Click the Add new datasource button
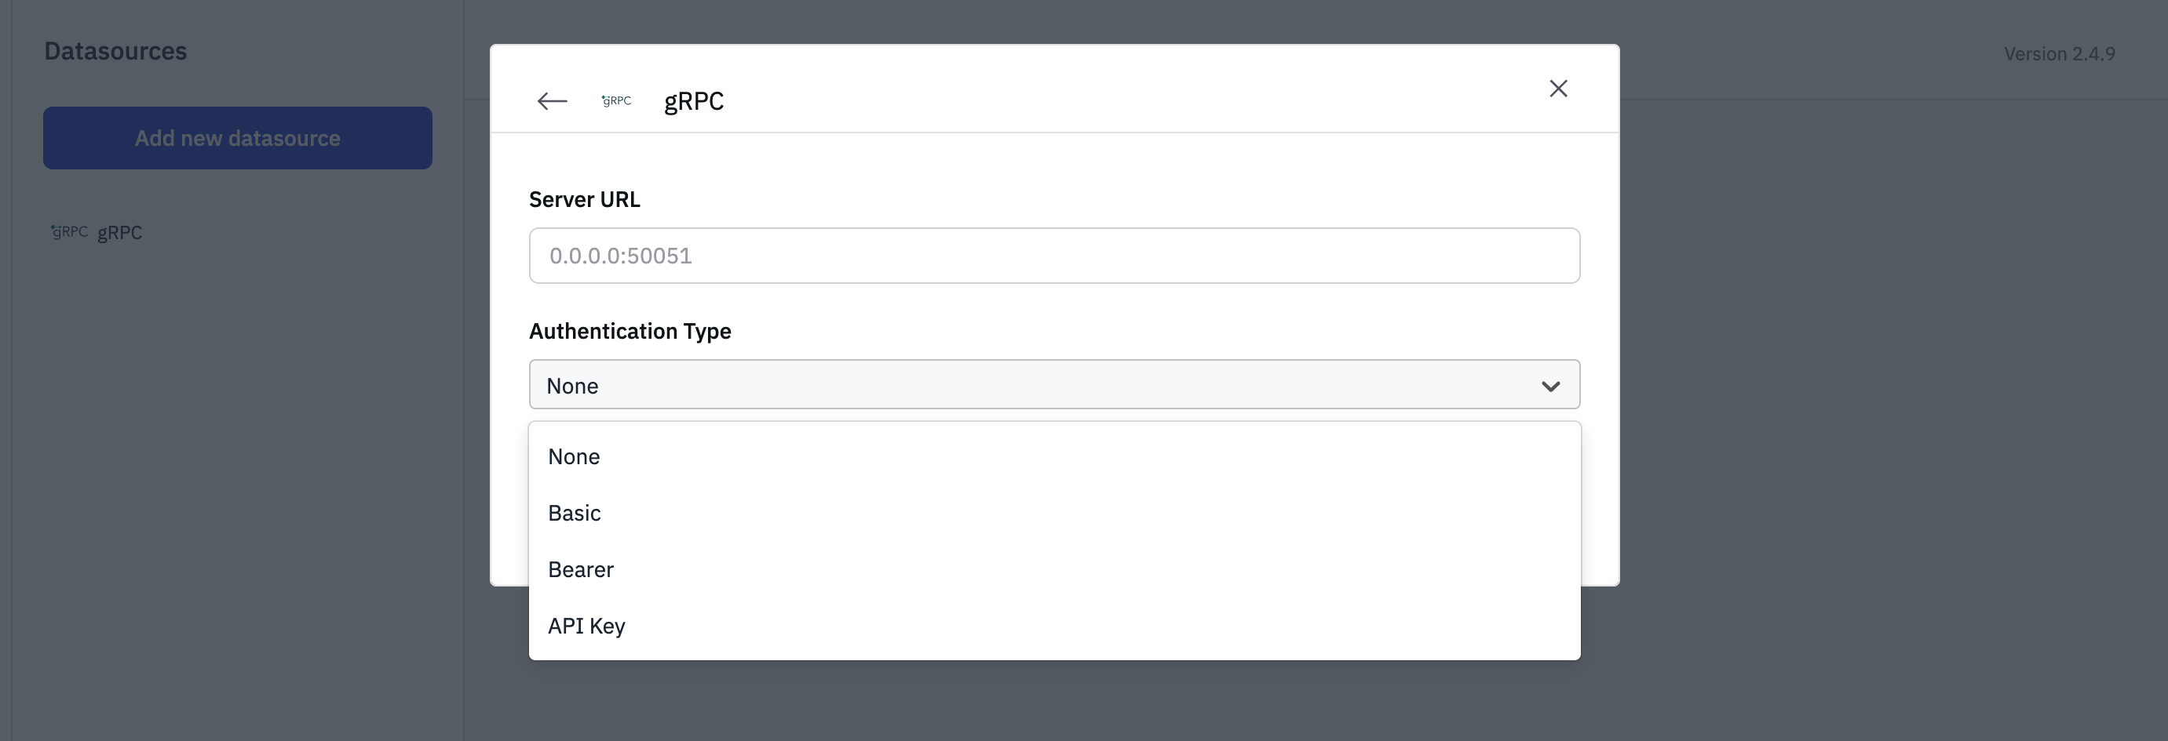The image size is (2168, 741). point(237,138)
